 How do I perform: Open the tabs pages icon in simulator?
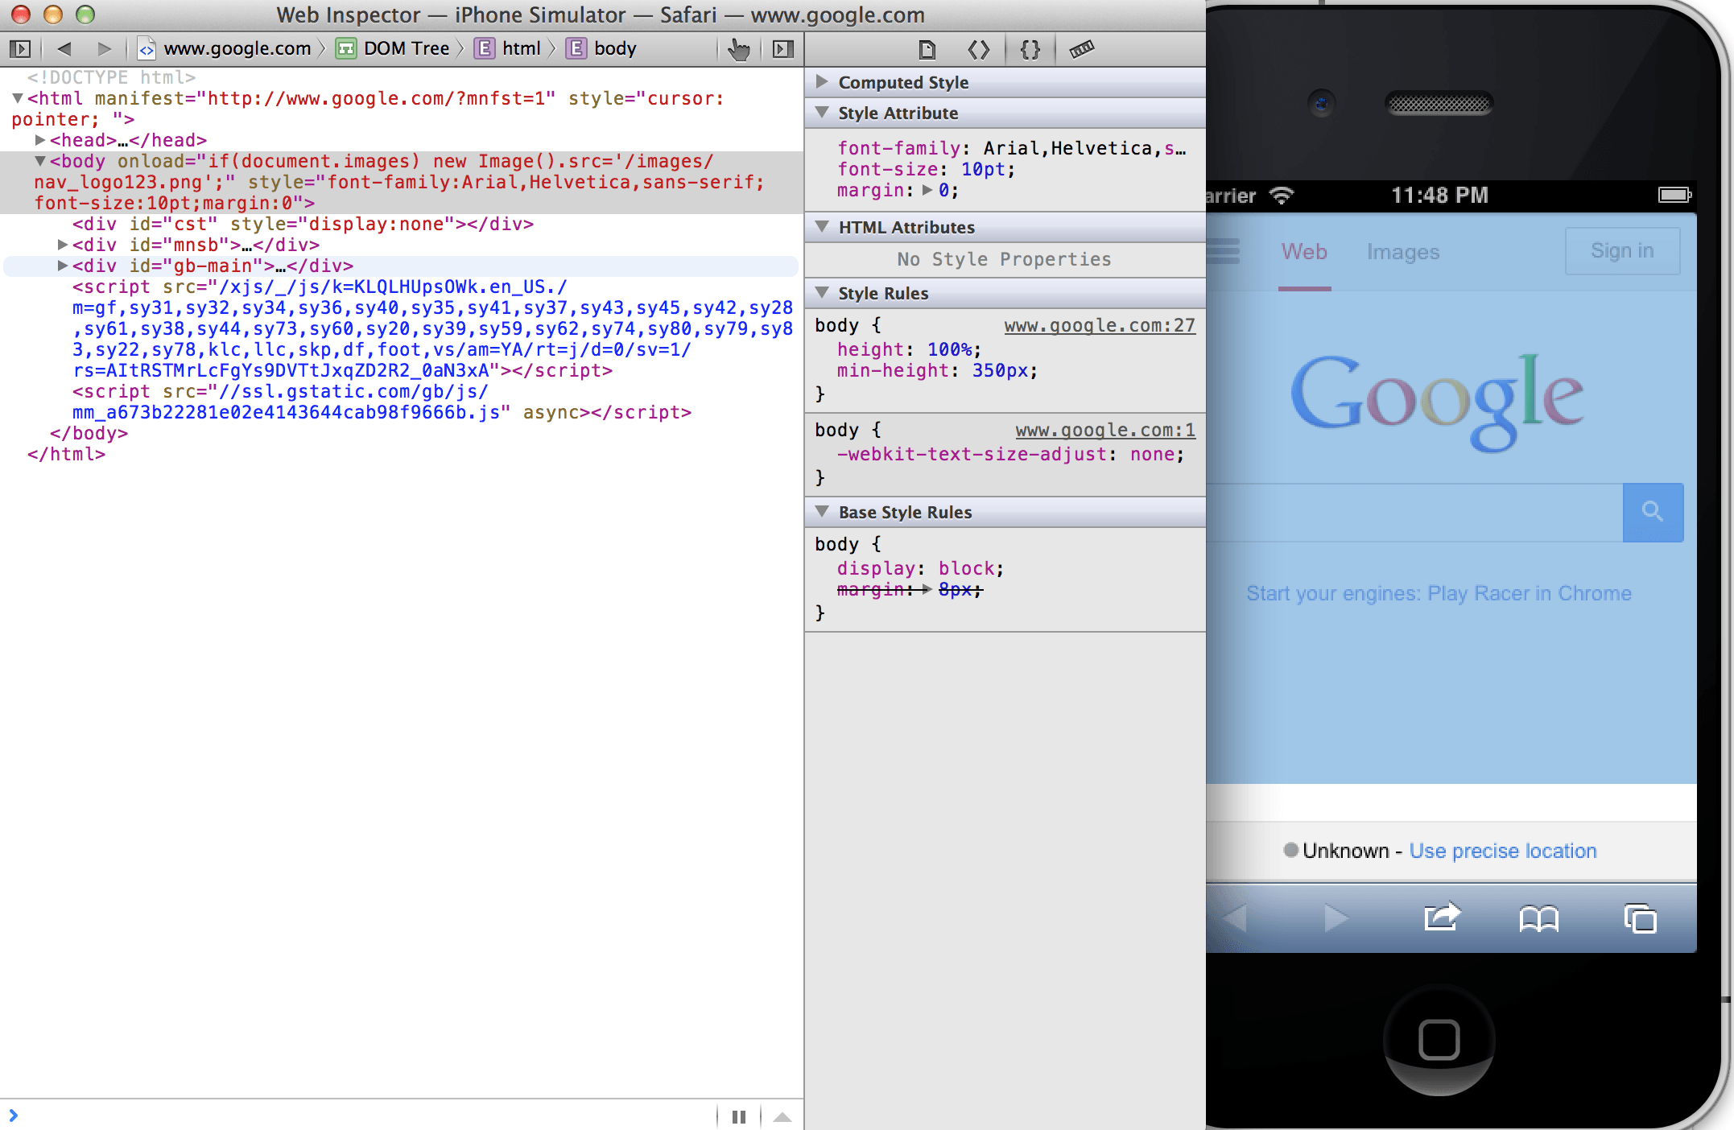point(1640,918)
